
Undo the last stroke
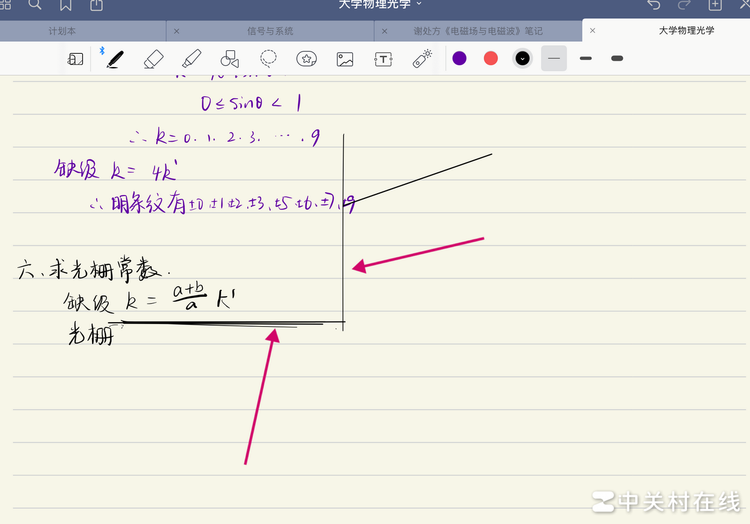[653, 5]
